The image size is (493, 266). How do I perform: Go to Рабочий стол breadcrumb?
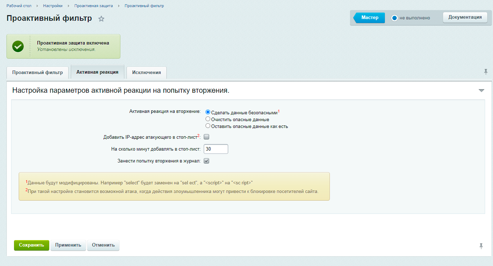pyautogui.click(x=19, y=6)
